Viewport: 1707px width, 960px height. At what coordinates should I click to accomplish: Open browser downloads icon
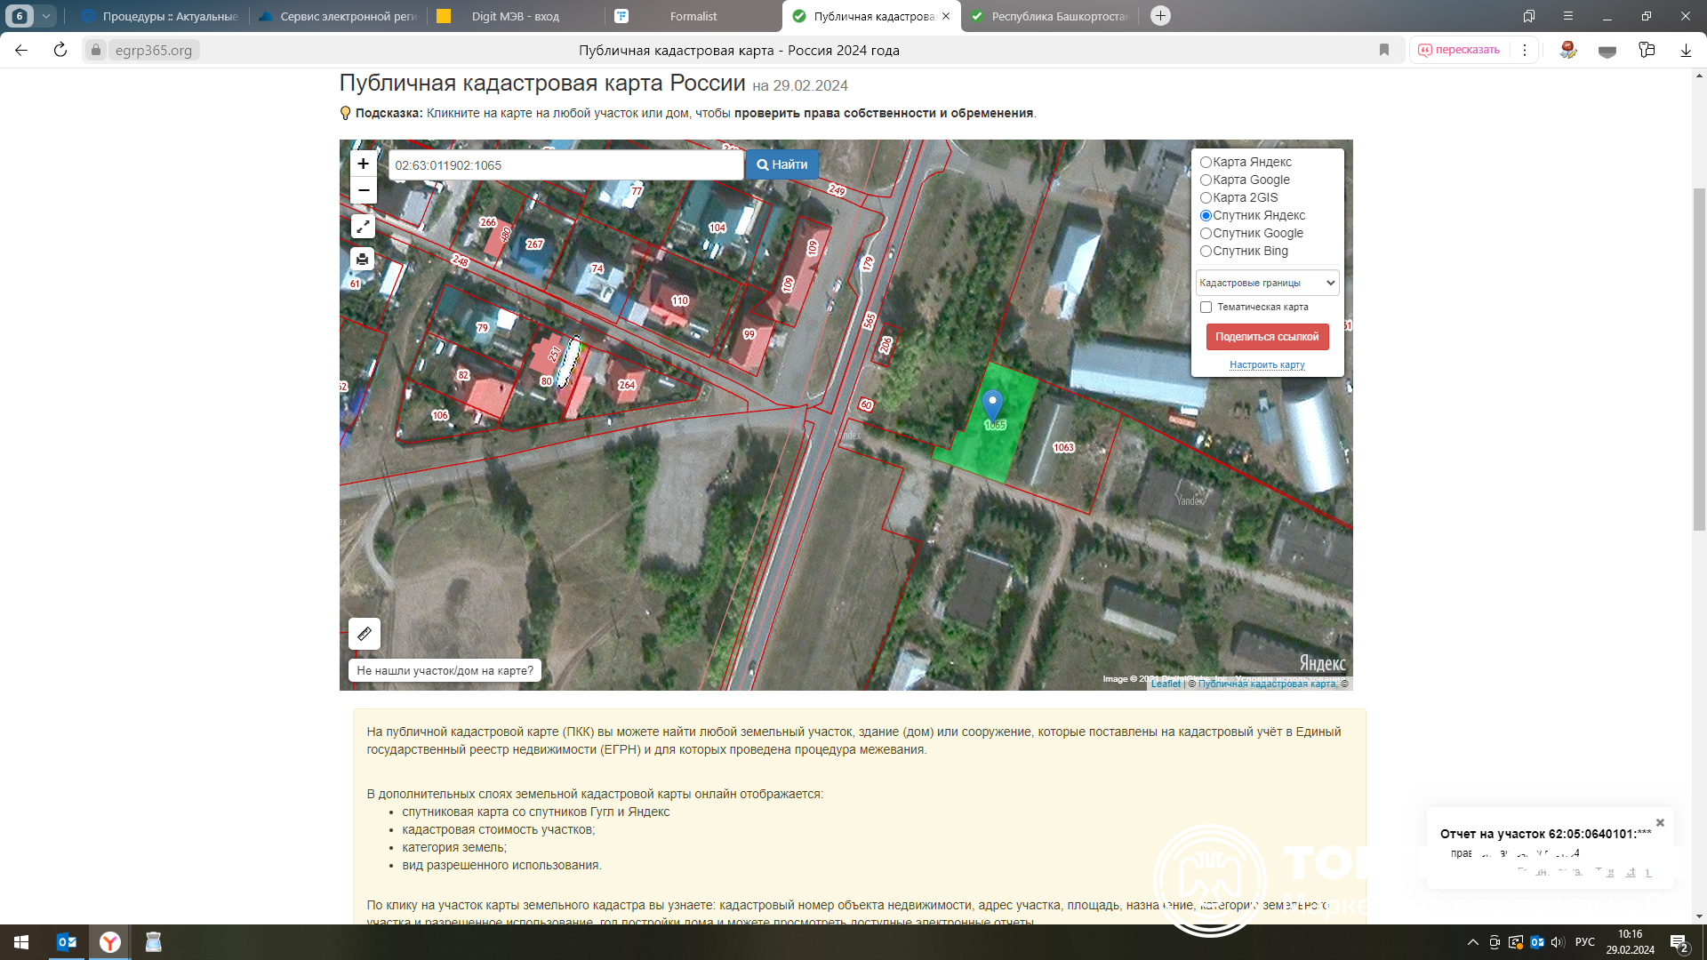point(1686,50)
